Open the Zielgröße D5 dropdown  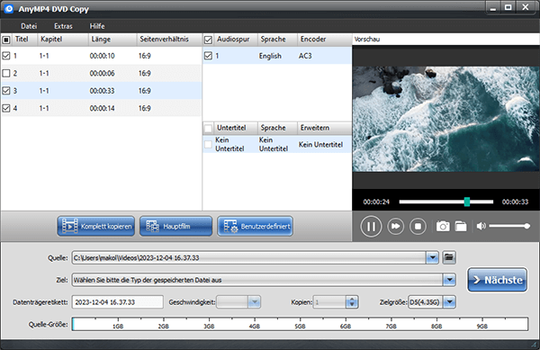point(449,302)
